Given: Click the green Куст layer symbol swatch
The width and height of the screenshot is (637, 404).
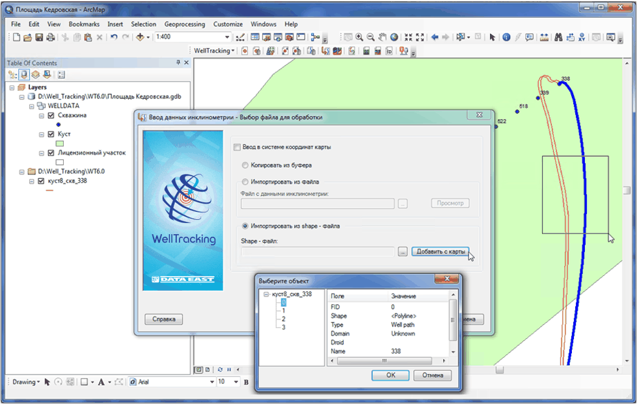Looking at the screenshot, I should (60, 143).
